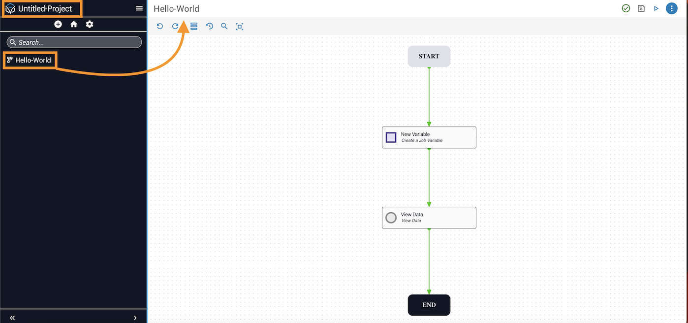Image resolution: width=688 pixels, height=323 pixels.
Task: Run the workflow with the play icon
Action: pos(656,8)
